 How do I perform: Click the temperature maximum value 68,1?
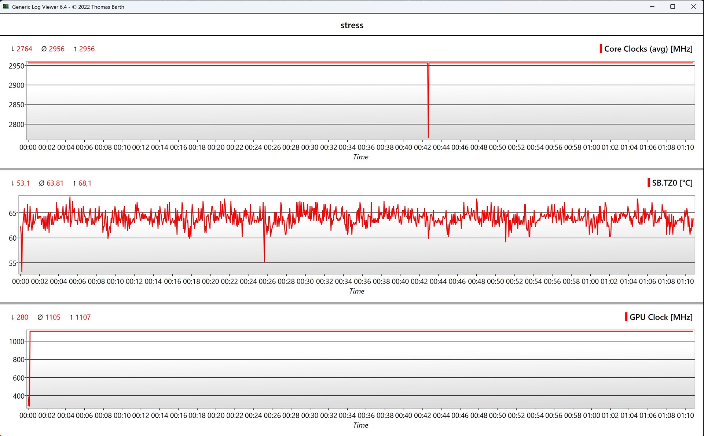pos(85,183)
